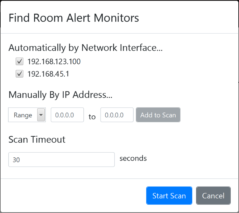Image resolution: width=239 pixels, height=213 pixels.
Task: Click empty footer area left of Start Scan
Action: click(x=73, y=196)
